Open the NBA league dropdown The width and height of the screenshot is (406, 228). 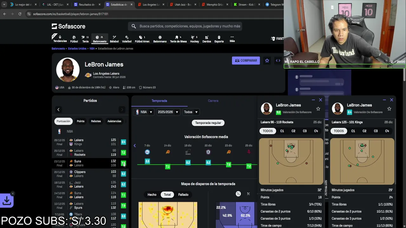(144, 112)
